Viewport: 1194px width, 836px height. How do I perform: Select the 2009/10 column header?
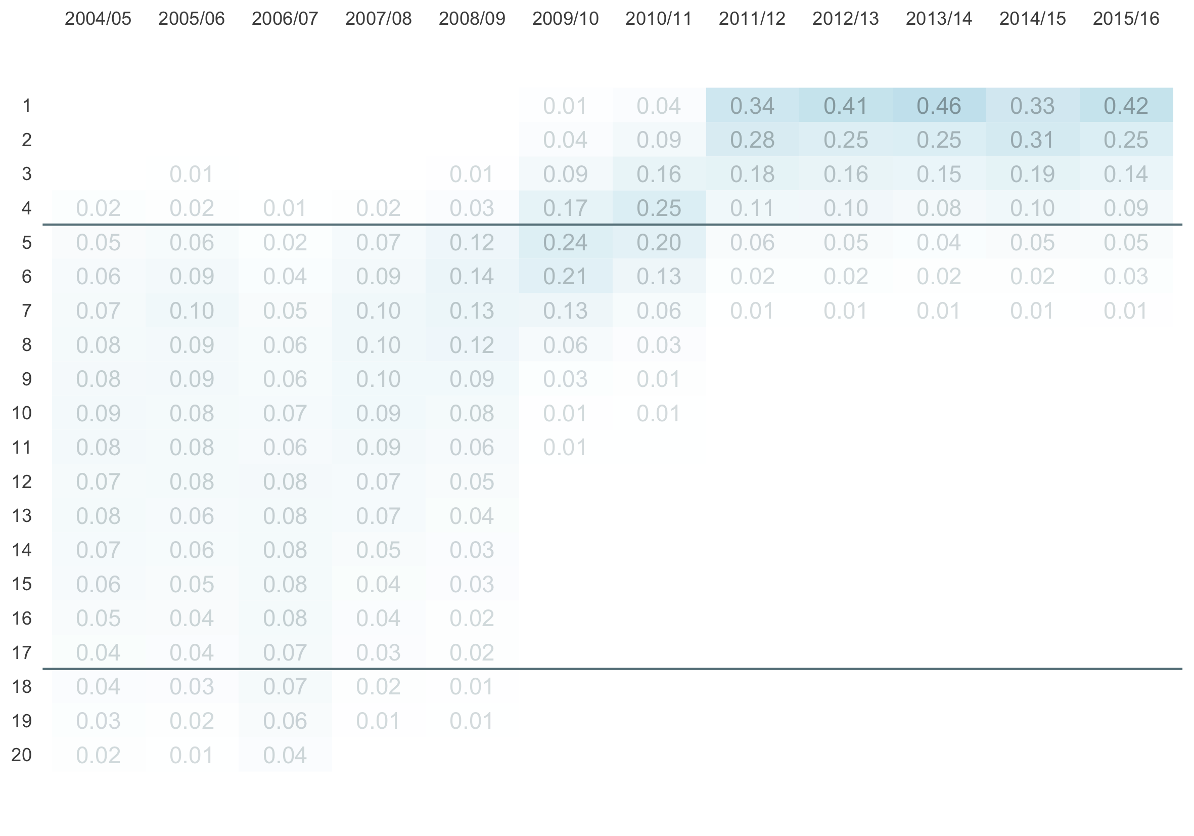tap(565, 19)
